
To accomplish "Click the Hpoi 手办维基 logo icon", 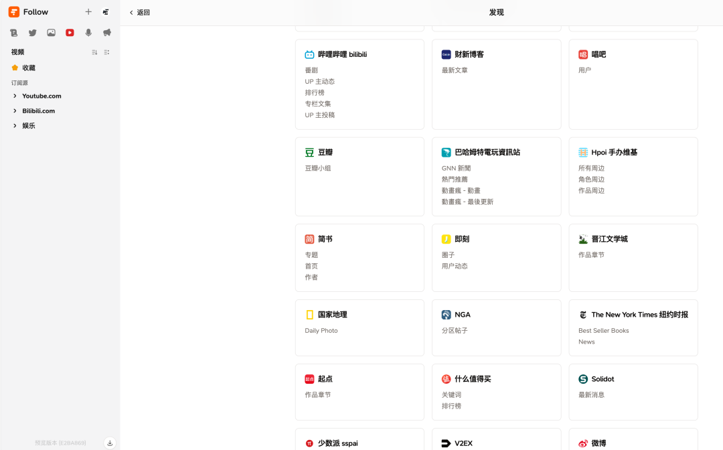I will point(583,152).
